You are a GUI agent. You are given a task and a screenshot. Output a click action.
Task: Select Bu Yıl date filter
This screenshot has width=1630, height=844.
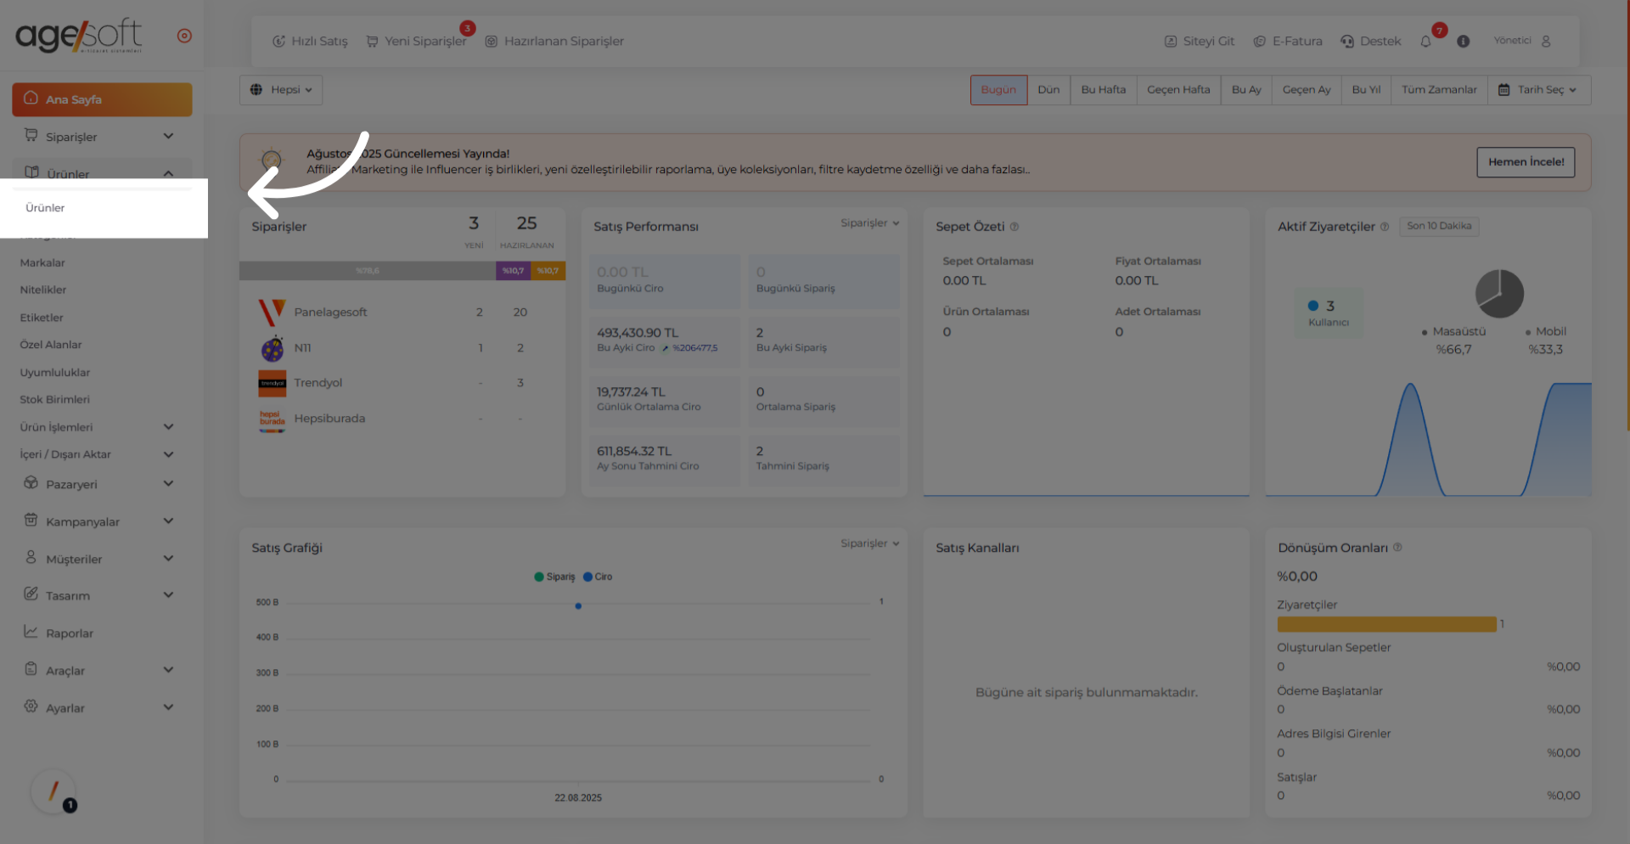click(x=1366, y=90)
